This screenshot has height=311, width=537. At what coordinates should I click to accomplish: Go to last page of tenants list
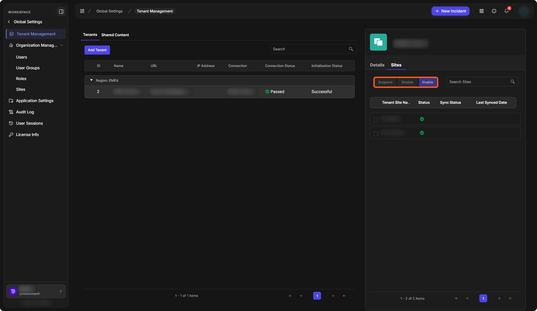click(344, 296)
